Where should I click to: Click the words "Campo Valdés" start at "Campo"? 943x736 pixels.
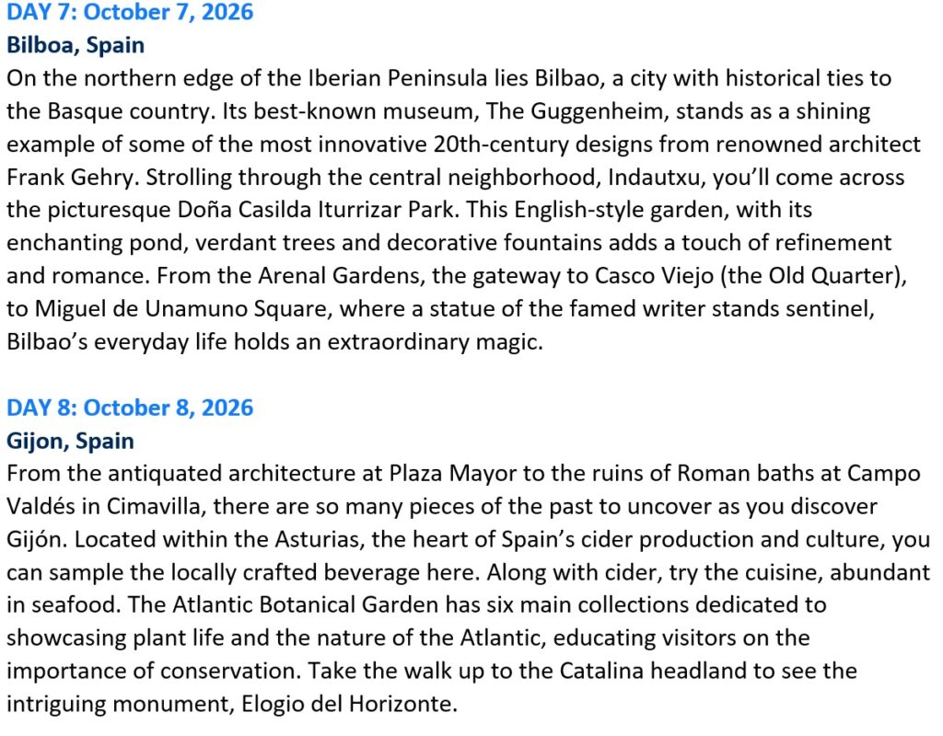[x=883, y=474]
